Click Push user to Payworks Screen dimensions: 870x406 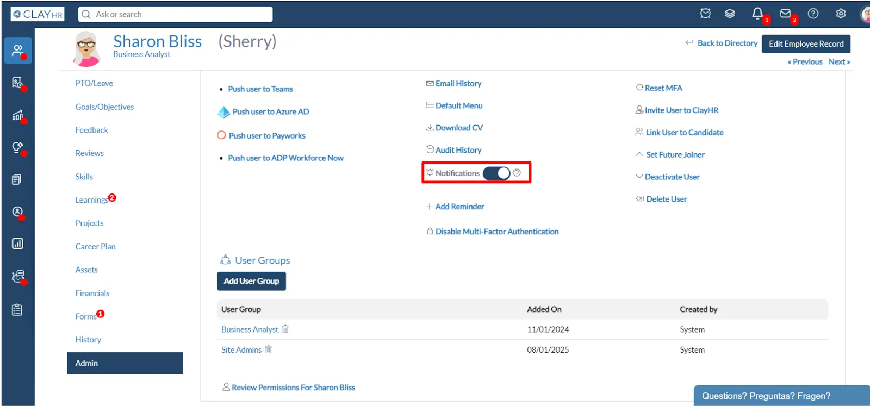click(266, 136)
